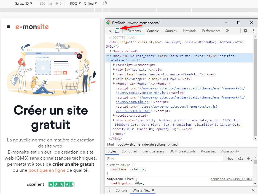This screenshot has height=194, width=258.
Task: Maximize the DevTools window
Action: [x=239, y=23]
